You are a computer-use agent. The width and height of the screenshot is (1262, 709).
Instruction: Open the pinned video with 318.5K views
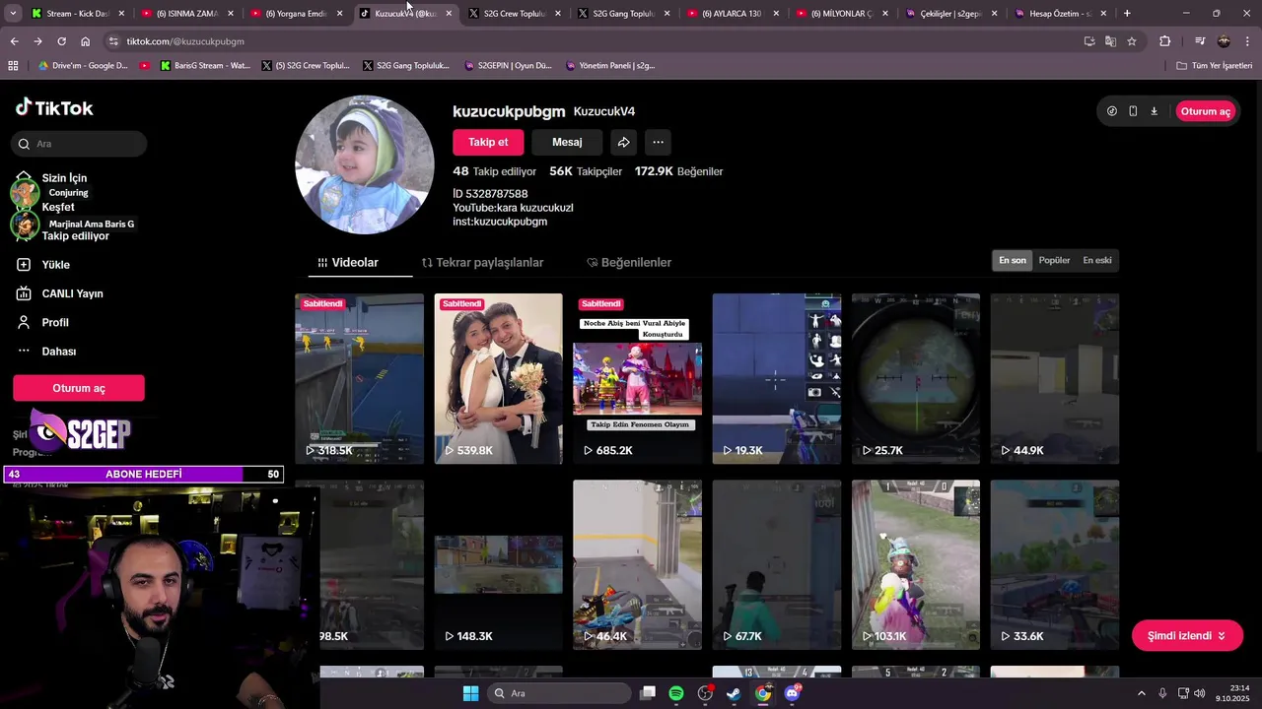pyautogui.click(x=360, y=378)
